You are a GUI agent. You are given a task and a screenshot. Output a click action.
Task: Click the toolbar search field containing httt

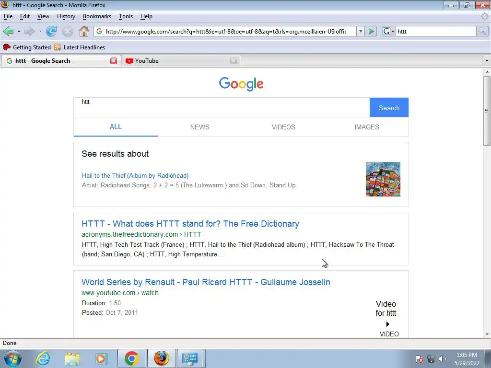pos(436,31)
